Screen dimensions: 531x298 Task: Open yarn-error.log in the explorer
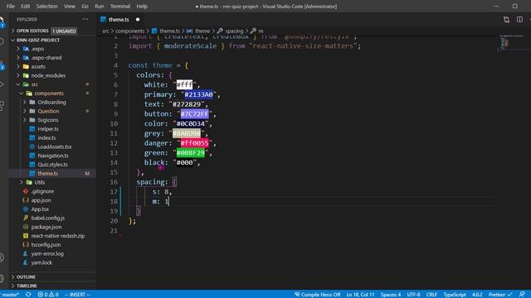[47, 254]
